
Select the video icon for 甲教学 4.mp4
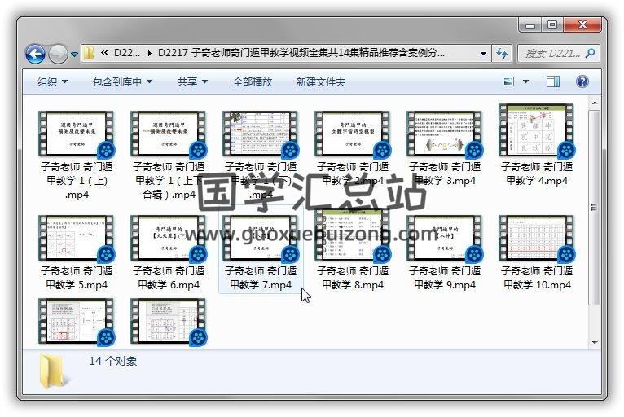[537, 130]
